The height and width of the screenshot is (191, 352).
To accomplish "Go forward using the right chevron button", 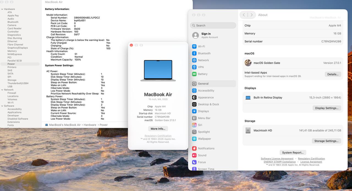I will click(251, 15).
